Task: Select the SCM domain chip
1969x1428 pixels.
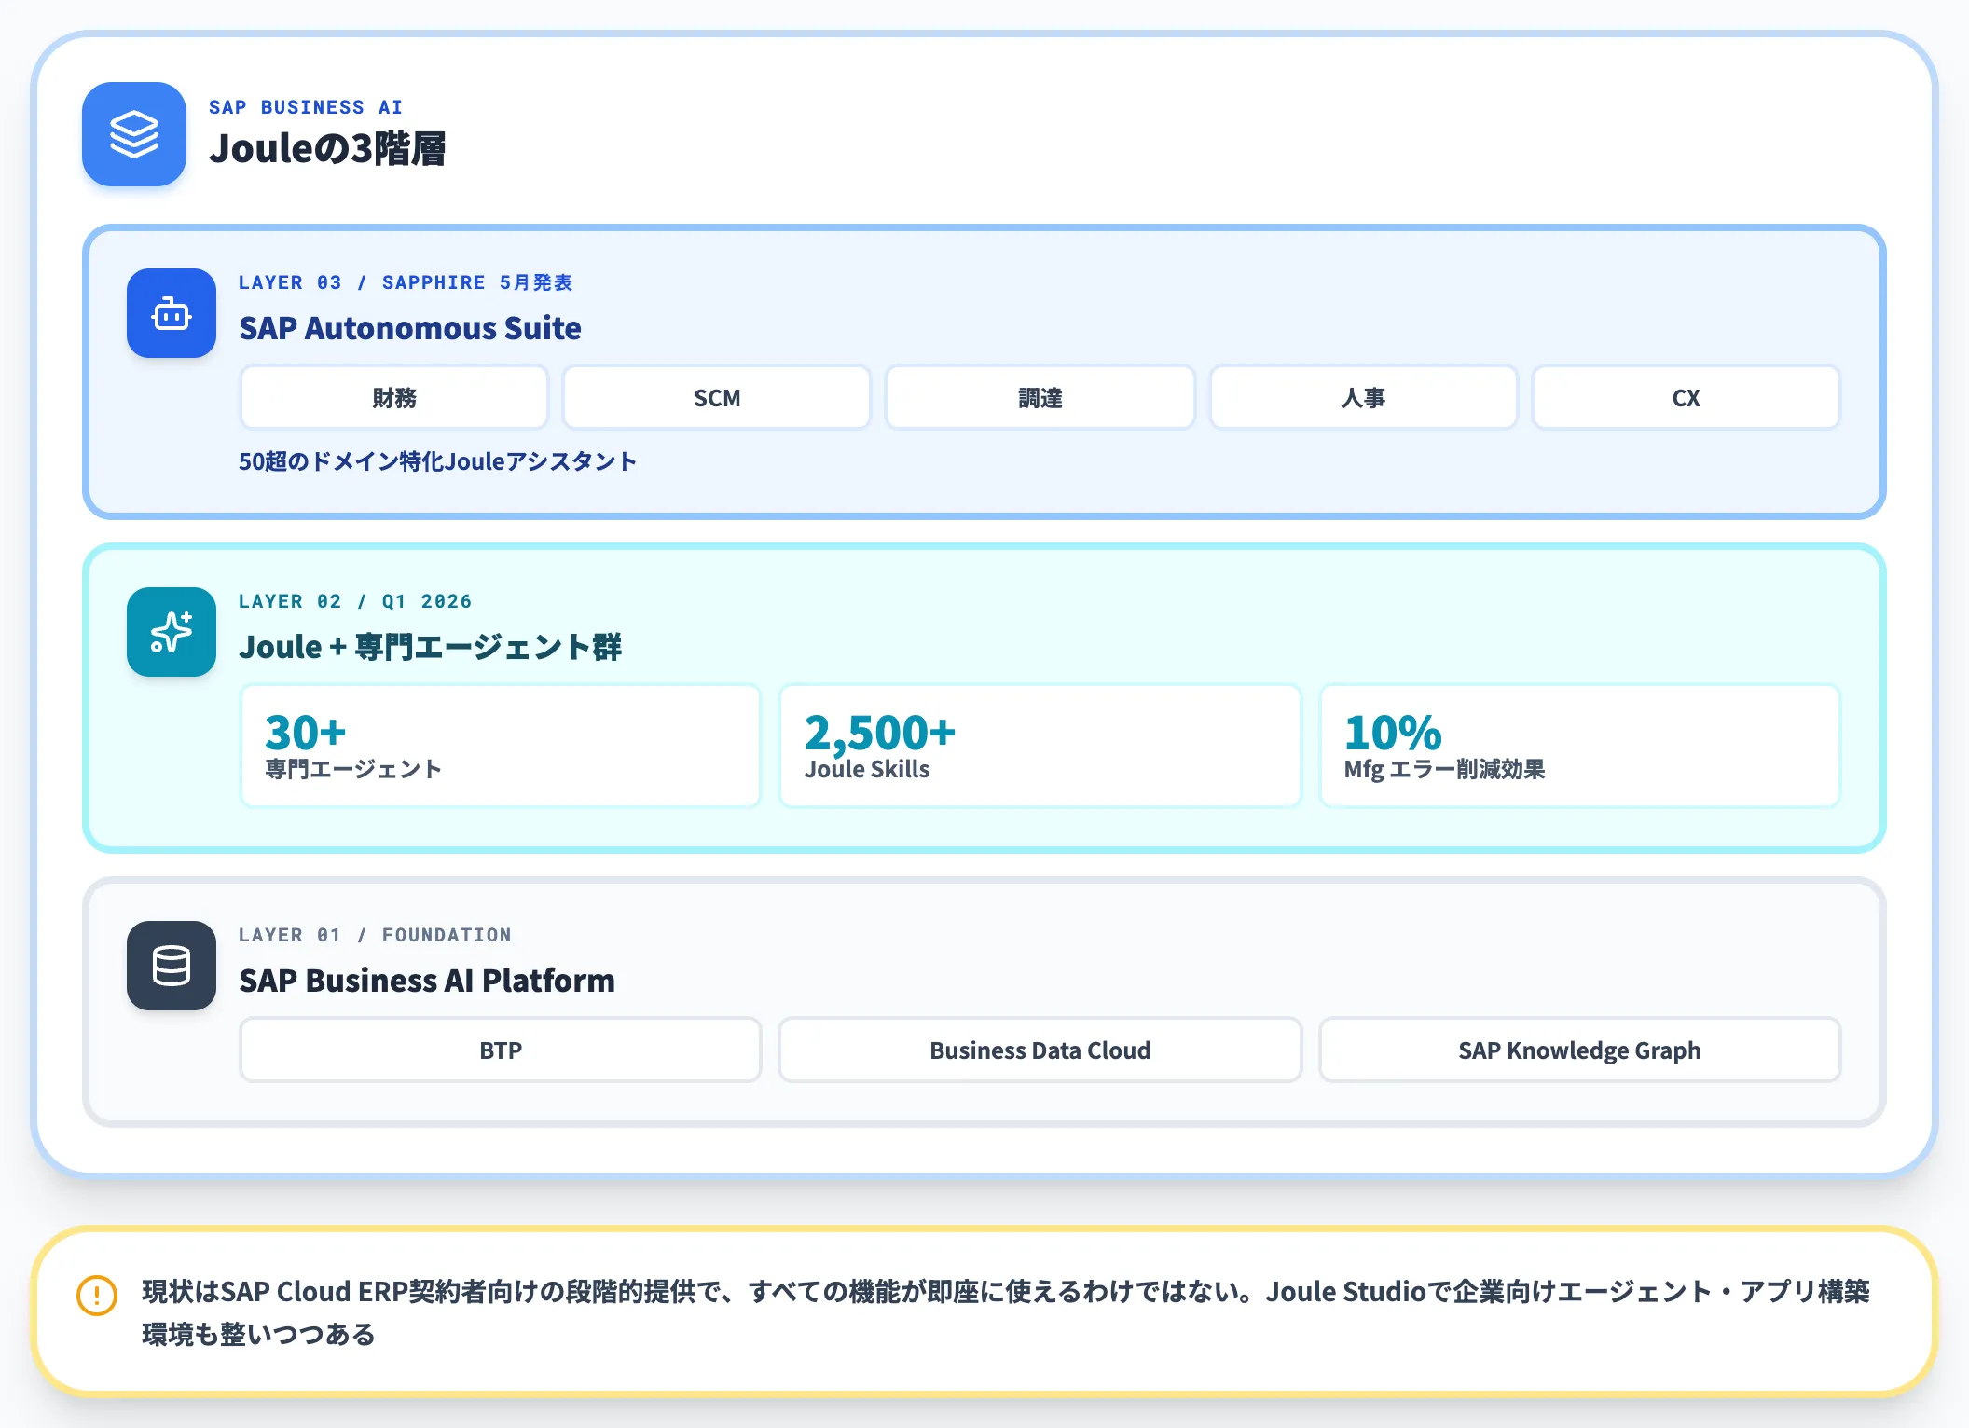Action: pyautogui.click(x=717, y=398)
